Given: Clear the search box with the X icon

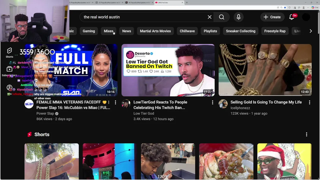Looking at the screenshot, I should tap(209, 17).
